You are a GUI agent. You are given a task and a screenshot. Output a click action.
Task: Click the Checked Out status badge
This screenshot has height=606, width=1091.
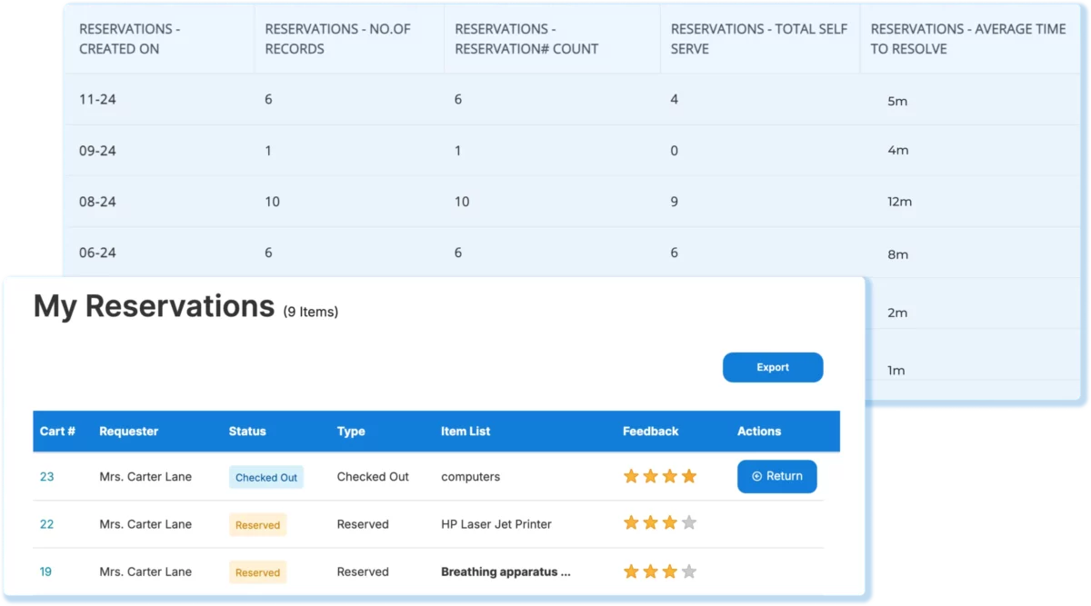pos(265,477)
